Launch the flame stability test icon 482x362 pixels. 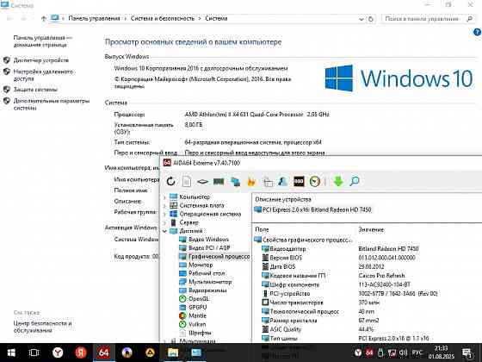251,182
